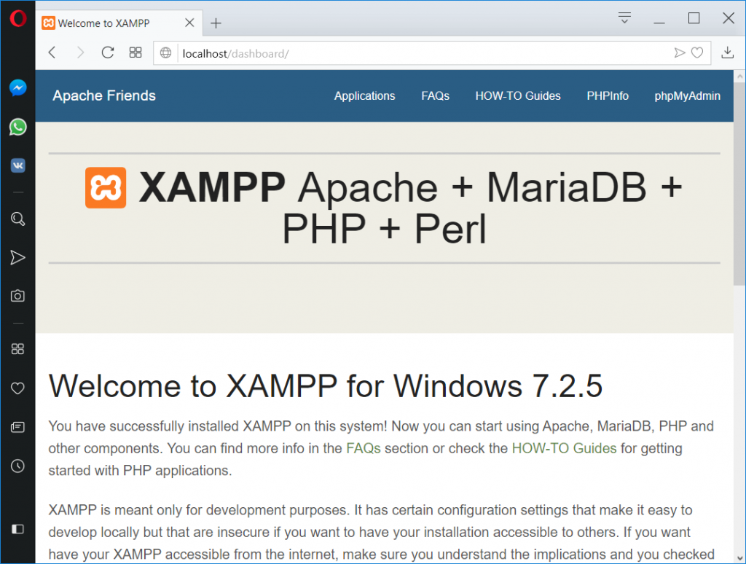The width and height of the screenshot is (746, 564).
Task: Open the tab menu icon in the title bar
Action: point(624,18)
